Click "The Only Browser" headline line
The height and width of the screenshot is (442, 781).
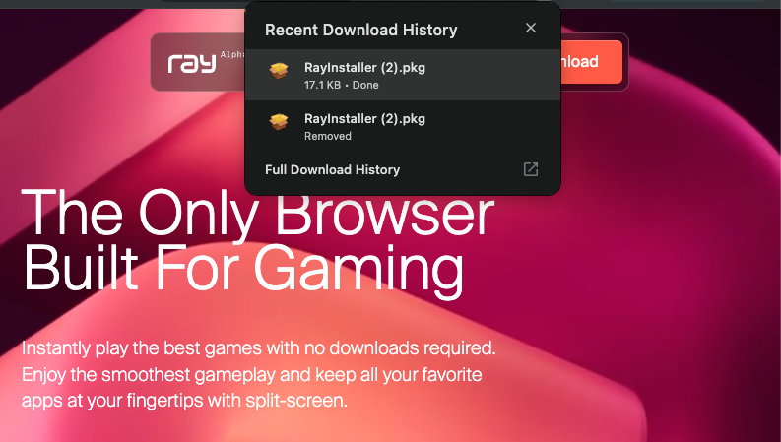(x=257, y=213)
